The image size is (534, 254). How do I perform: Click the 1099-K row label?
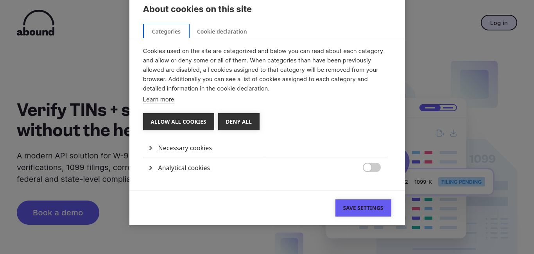click(x=423, y=182)
